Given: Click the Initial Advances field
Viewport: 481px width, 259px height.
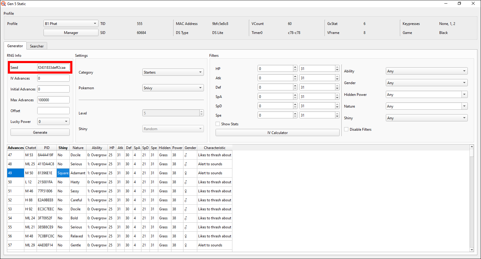Looking at the screenshot, I should tap(53, 89).
